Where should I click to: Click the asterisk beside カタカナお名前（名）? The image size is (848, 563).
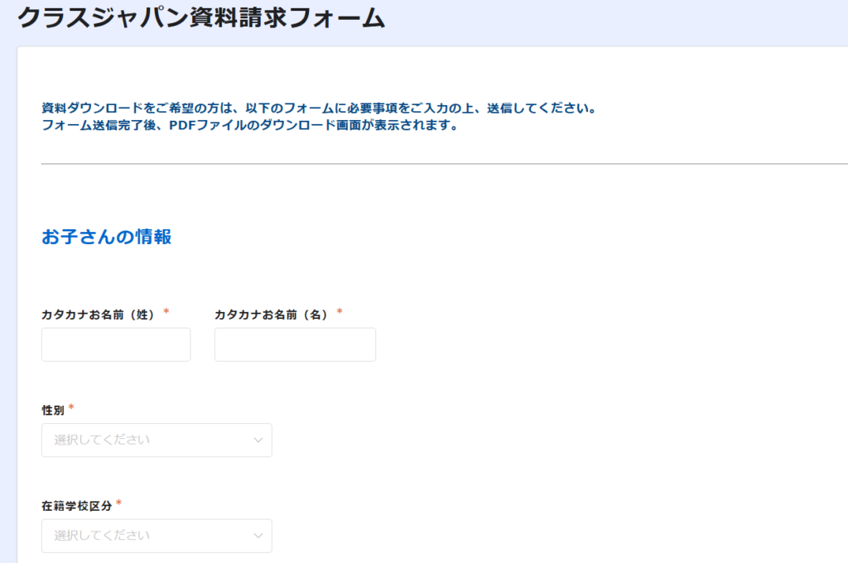coord(340,310)
